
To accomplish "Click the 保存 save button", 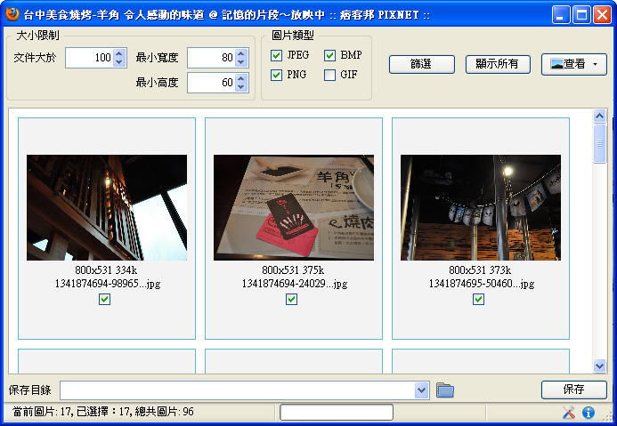I will 573,390.
